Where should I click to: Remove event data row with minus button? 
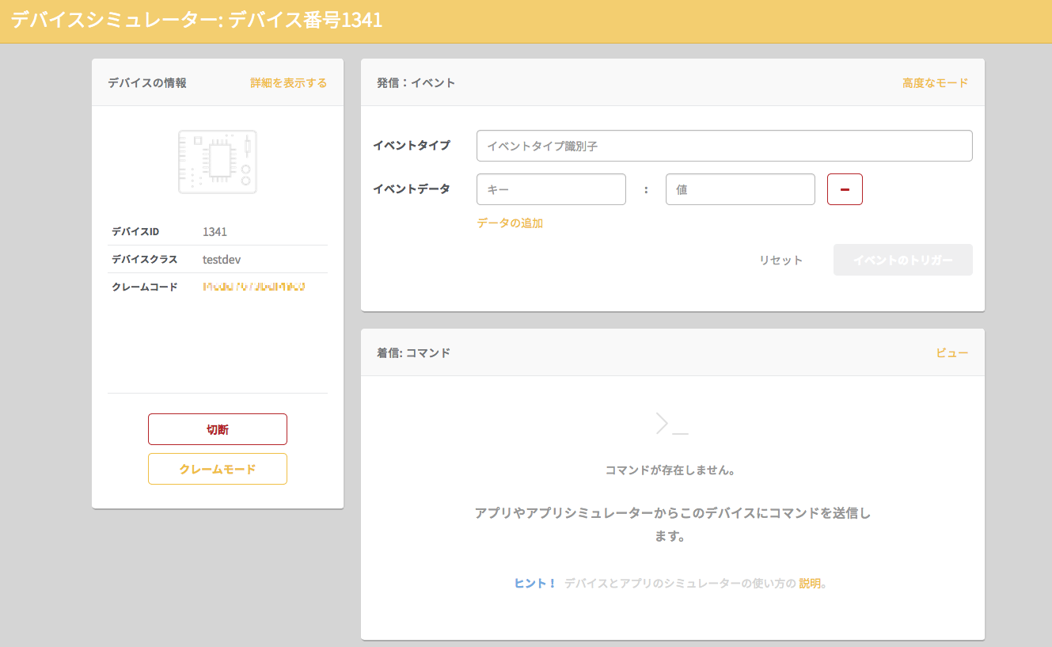click(845, 189)
